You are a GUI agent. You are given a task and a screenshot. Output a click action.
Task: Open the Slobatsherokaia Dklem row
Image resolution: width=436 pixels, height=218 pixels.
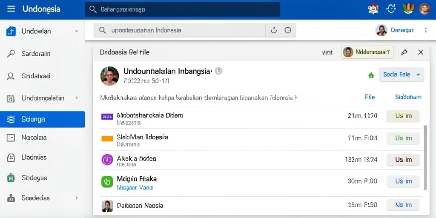pyautogui.click(x=261, y=118)
